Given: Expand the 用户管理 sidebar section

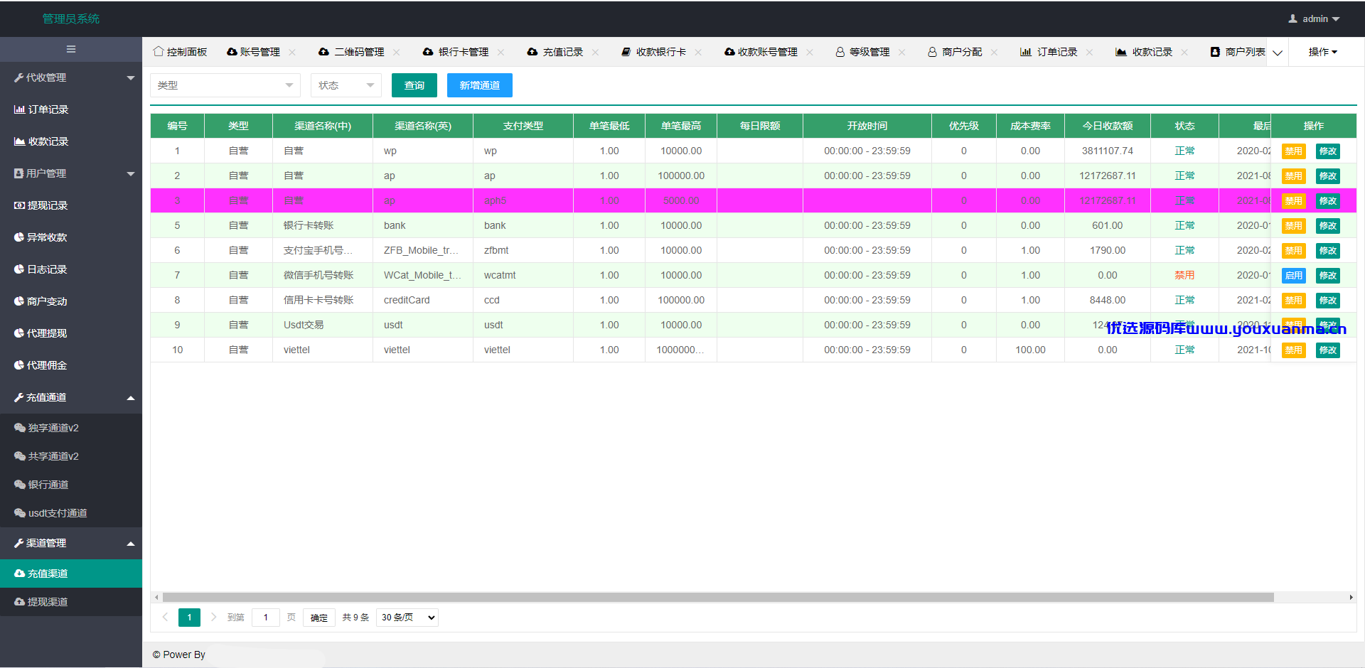Looking at the screenshot, I should pyautogui.click(x=71, y=173).
